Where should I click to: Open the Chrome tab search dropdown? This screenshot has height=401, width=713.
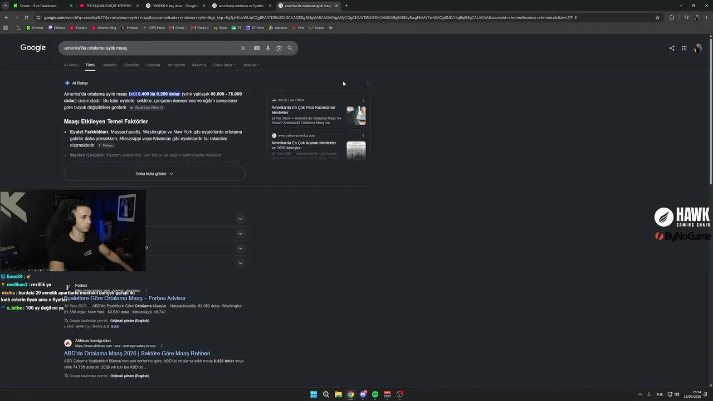pos(6,6)
